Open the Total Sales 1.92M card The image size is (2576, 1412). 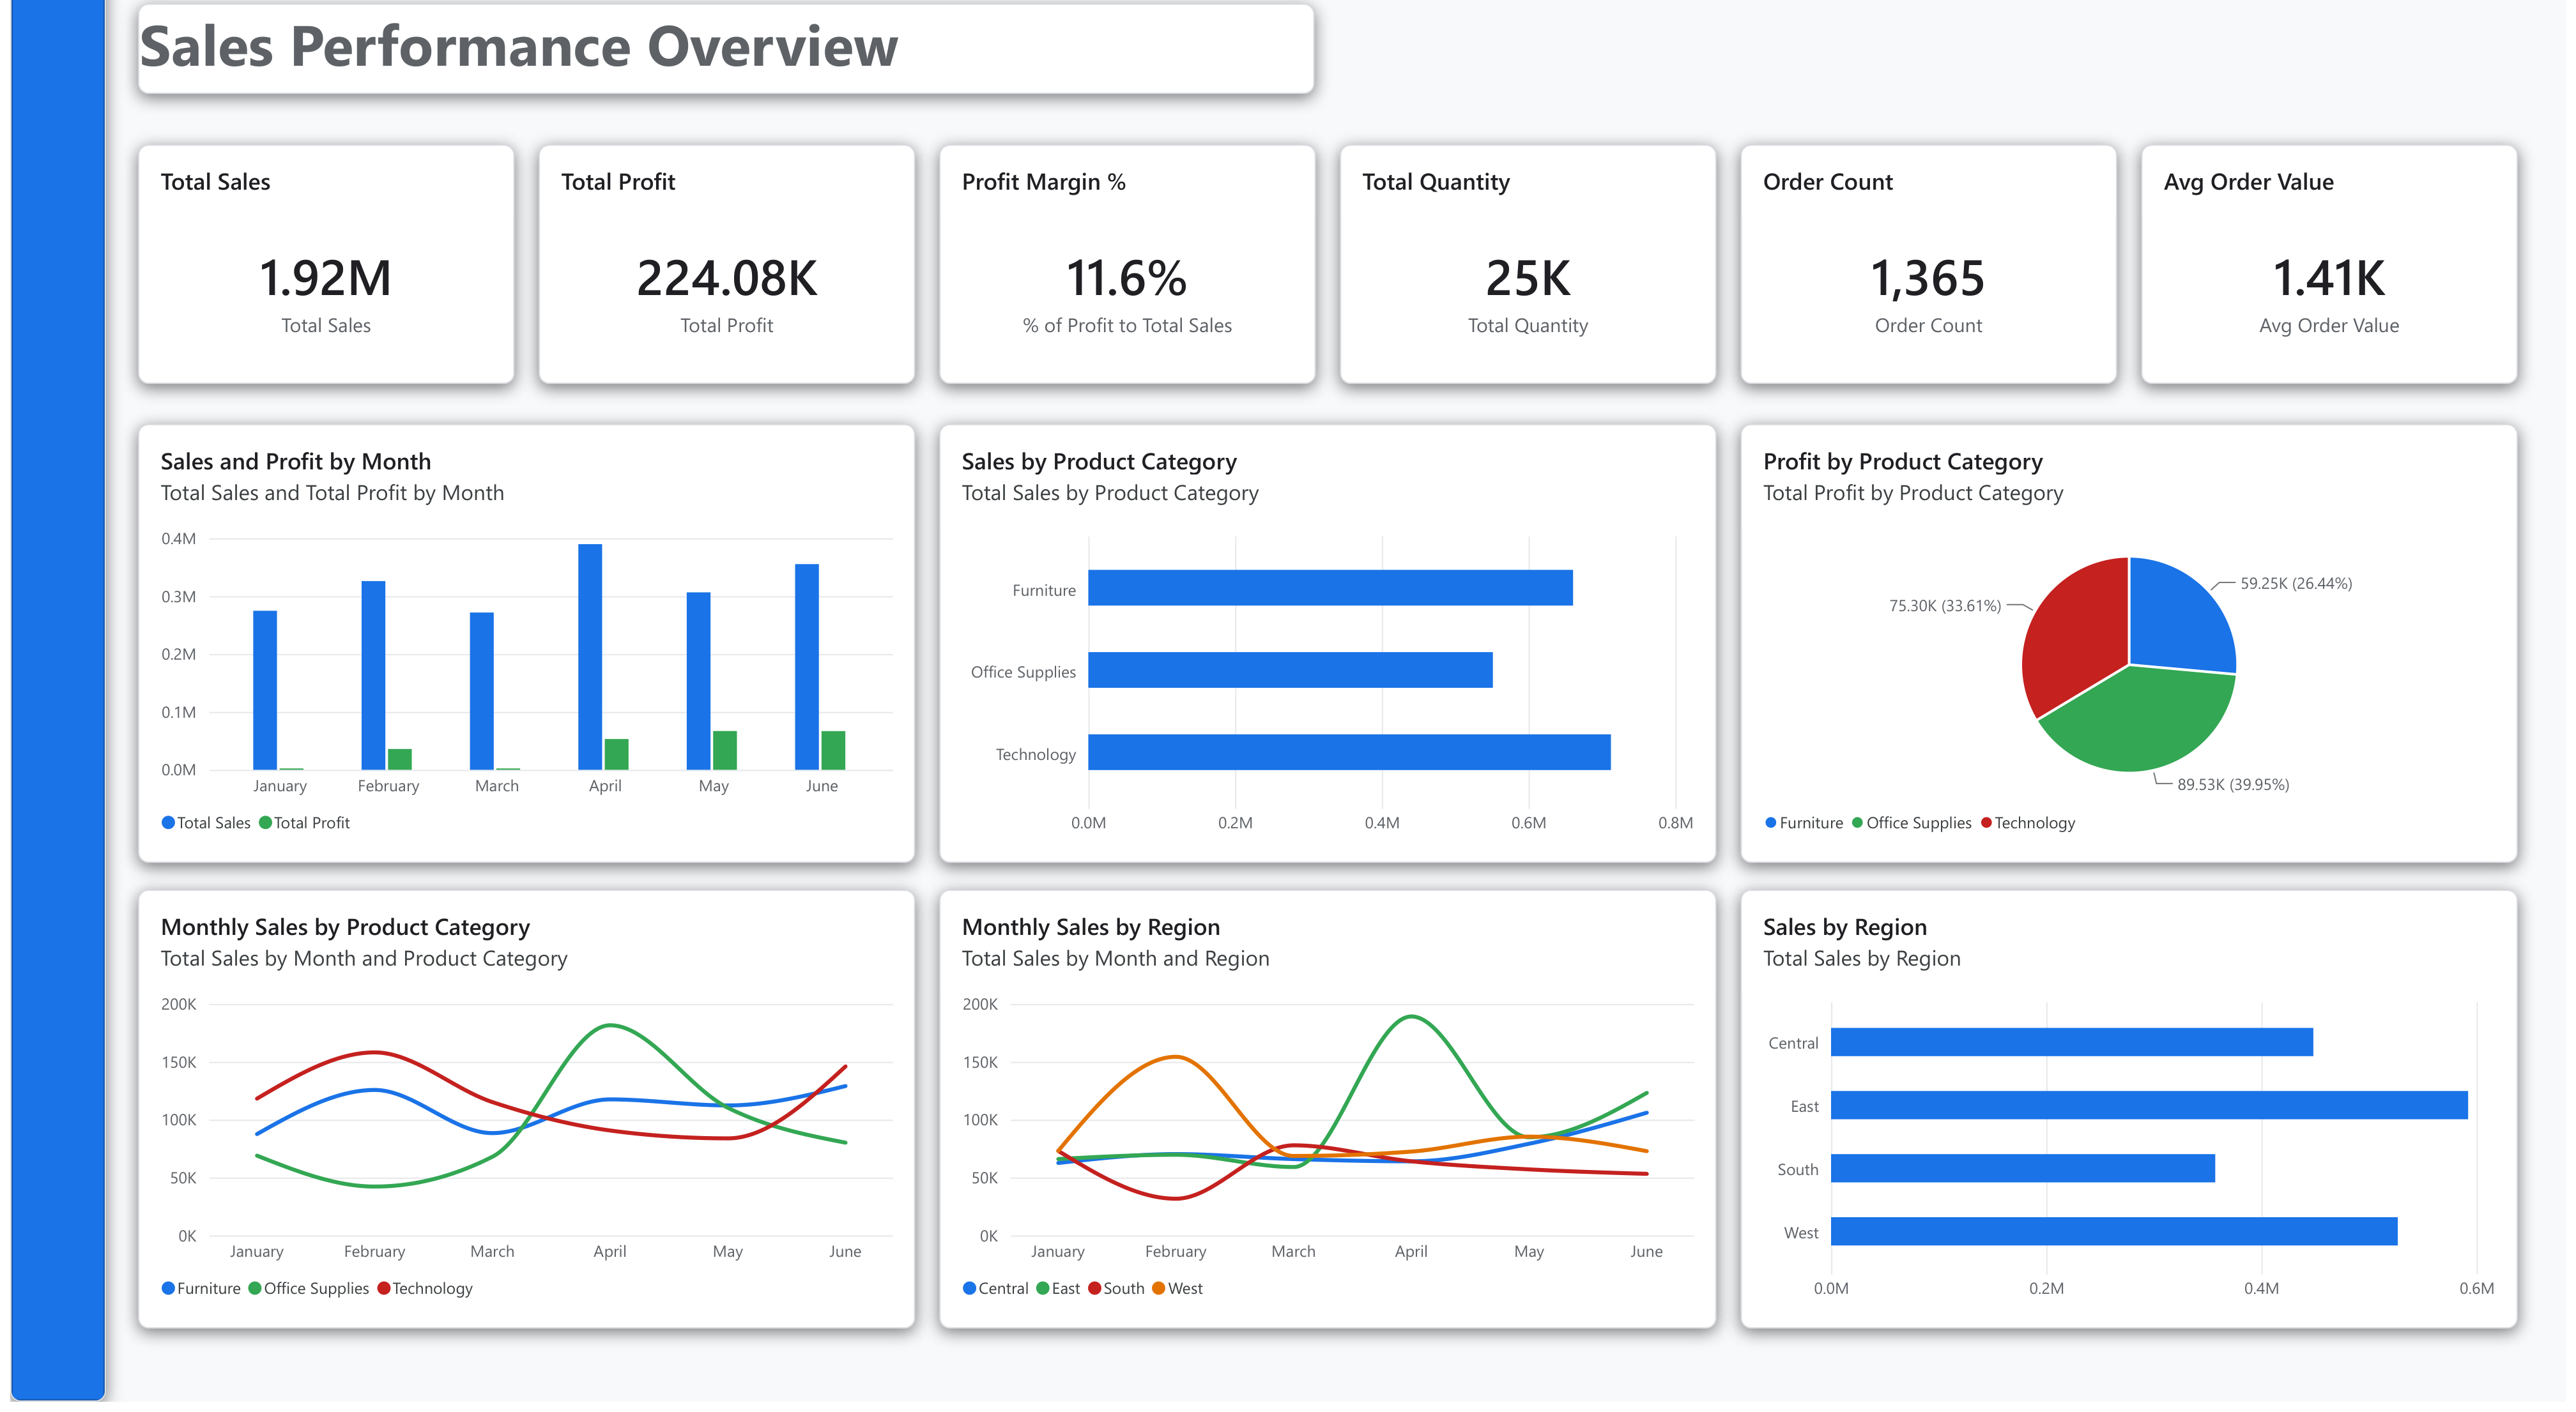[326, 265]
